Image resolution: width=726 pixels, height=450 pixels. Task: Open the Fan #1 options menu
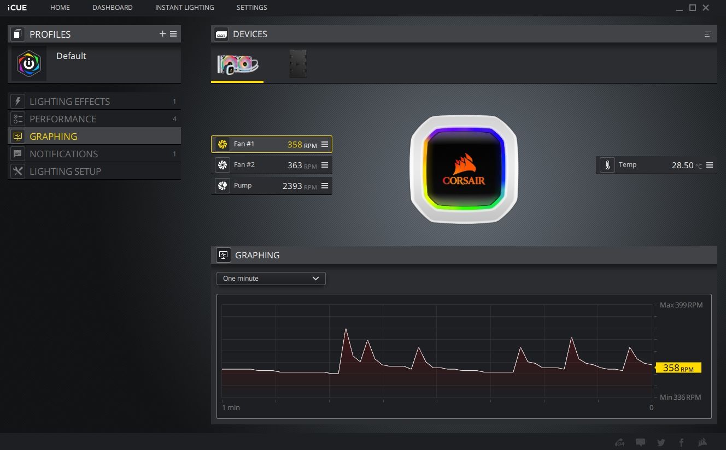click(x=325, y=144)
